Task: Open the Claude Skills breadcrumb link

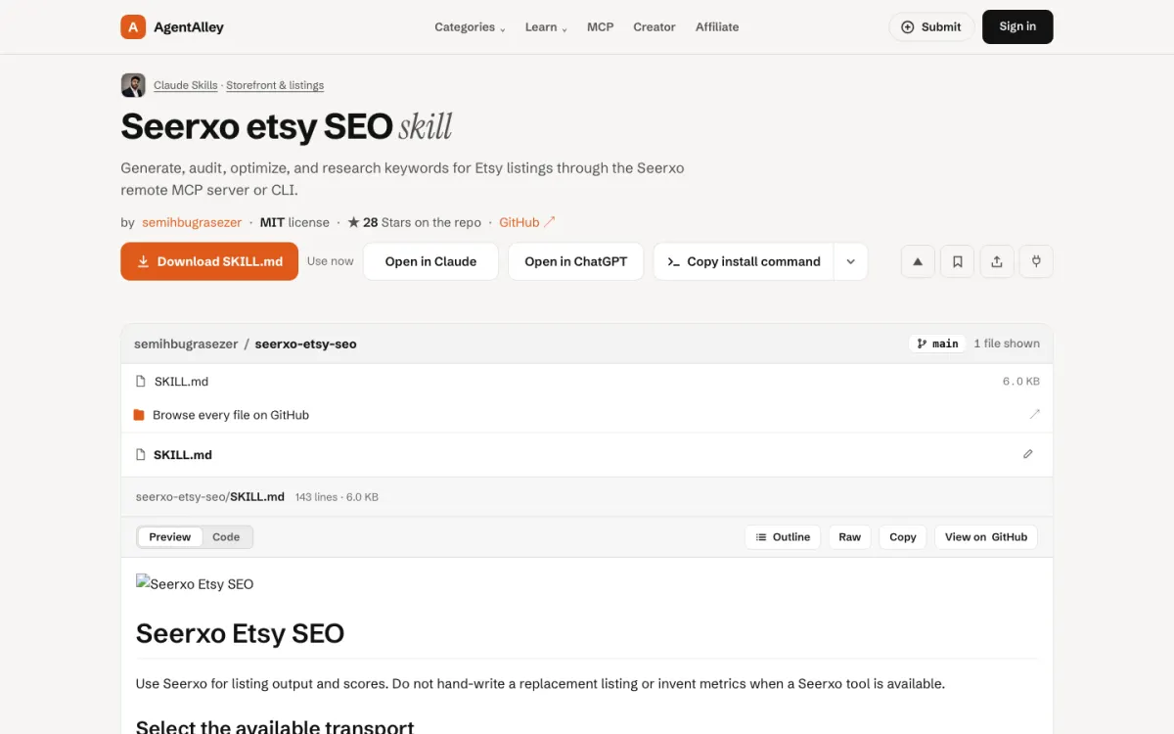Action: tap(185, 85)
